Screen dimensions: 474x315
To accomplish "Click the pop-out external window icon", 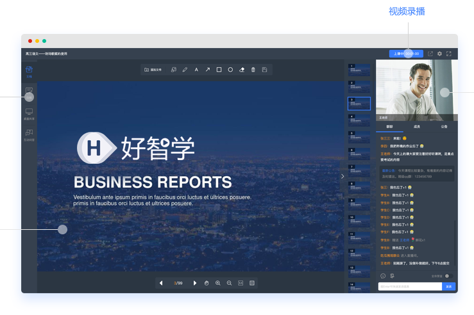I will (430, 54).
